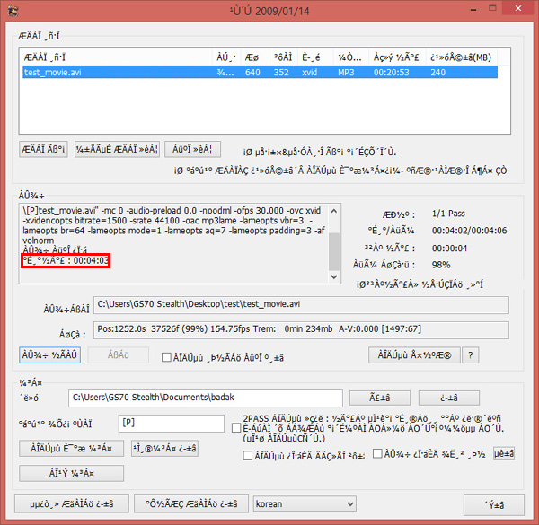Click the field showing C:\Users\GS70 Stealth\Desktop\test\test_movie.avi

(x=301, y=305)
